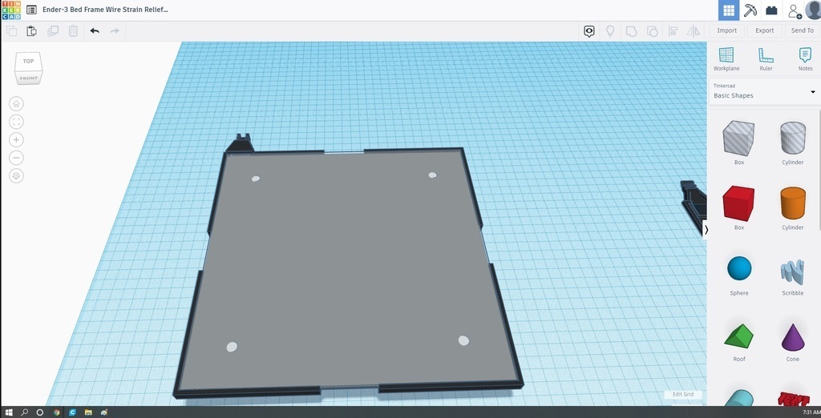
Task: Click the Edit Grid button
Action: pos(683,395)
